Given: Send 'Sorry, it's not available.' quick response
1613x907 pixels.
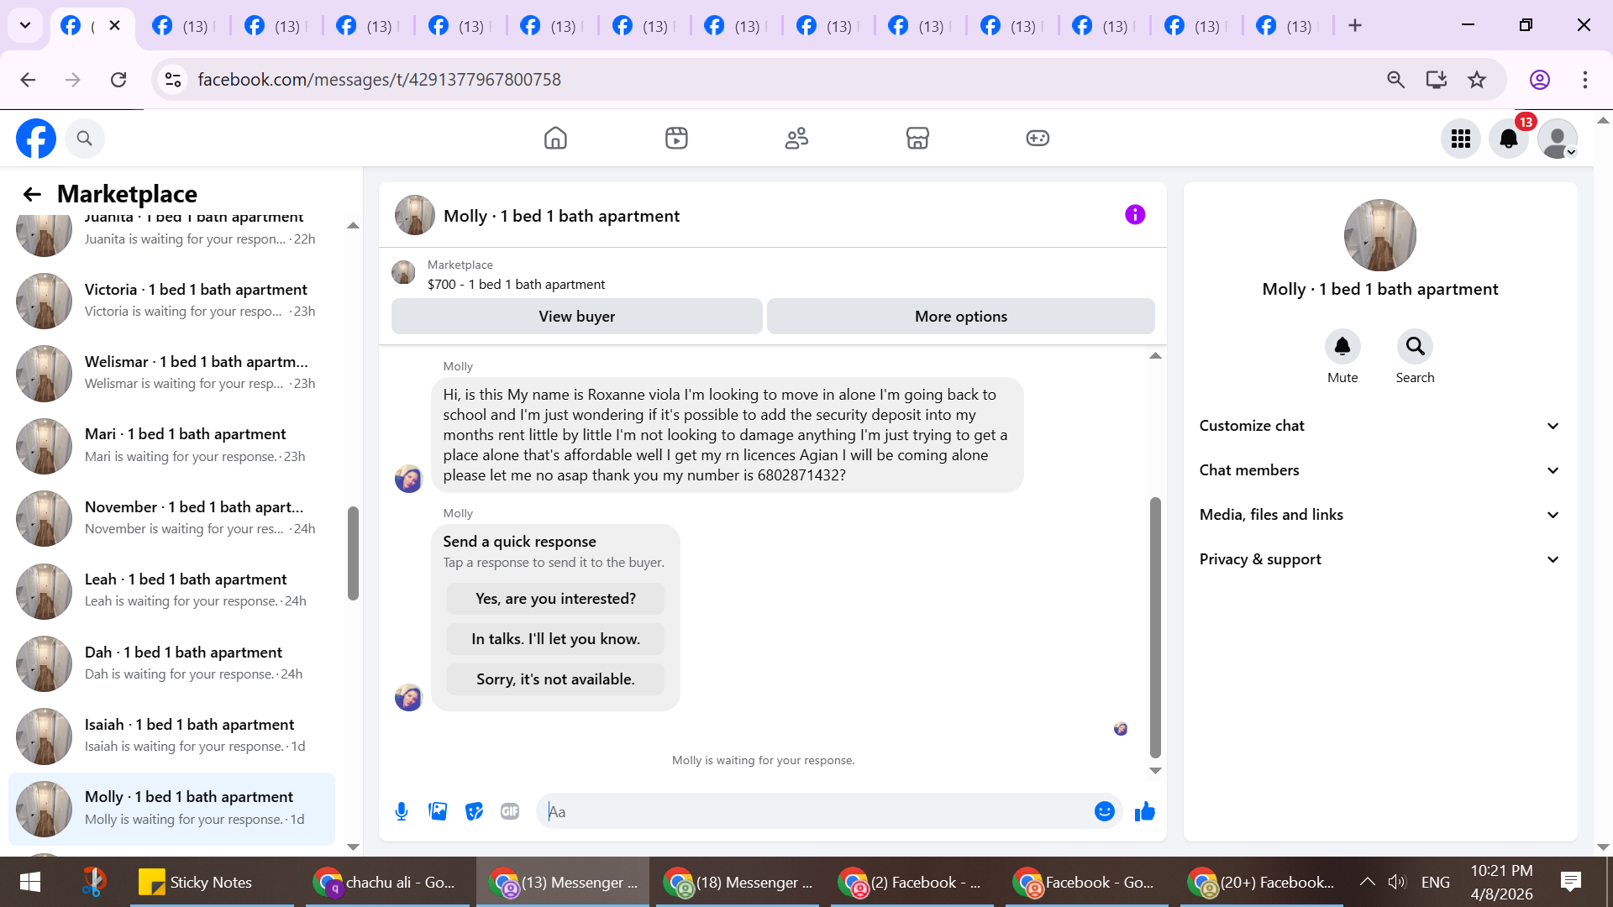Looking at the screenshot, I should pos(555,679).
